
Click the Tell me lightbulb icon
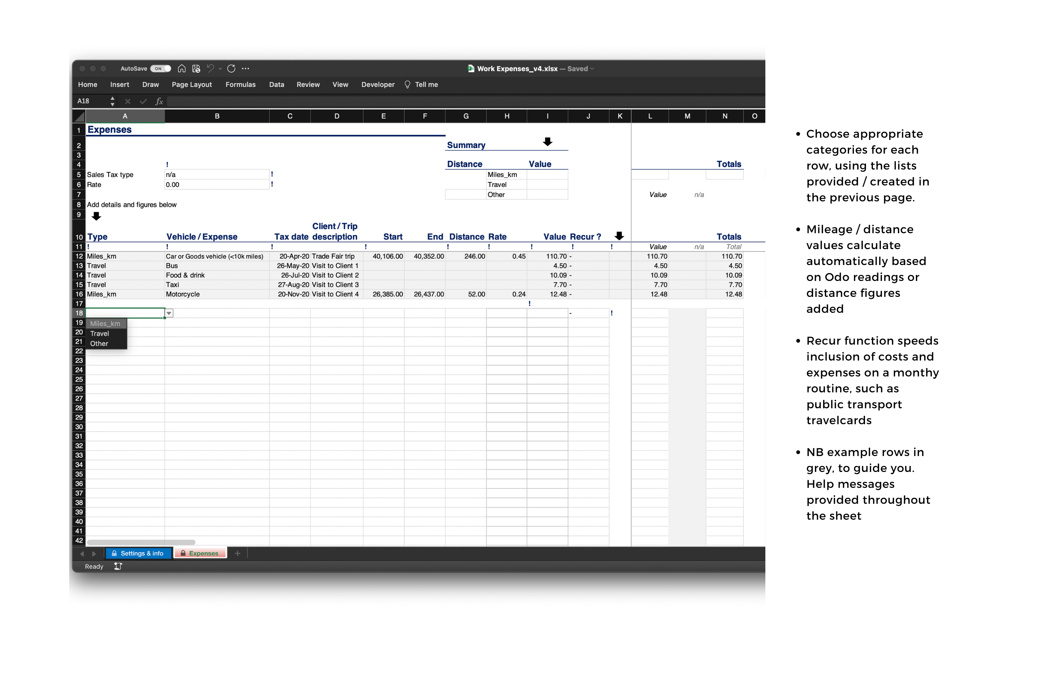tap(408, 84)
